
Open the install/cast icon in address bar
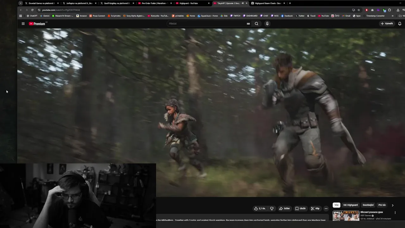(353, 10)
